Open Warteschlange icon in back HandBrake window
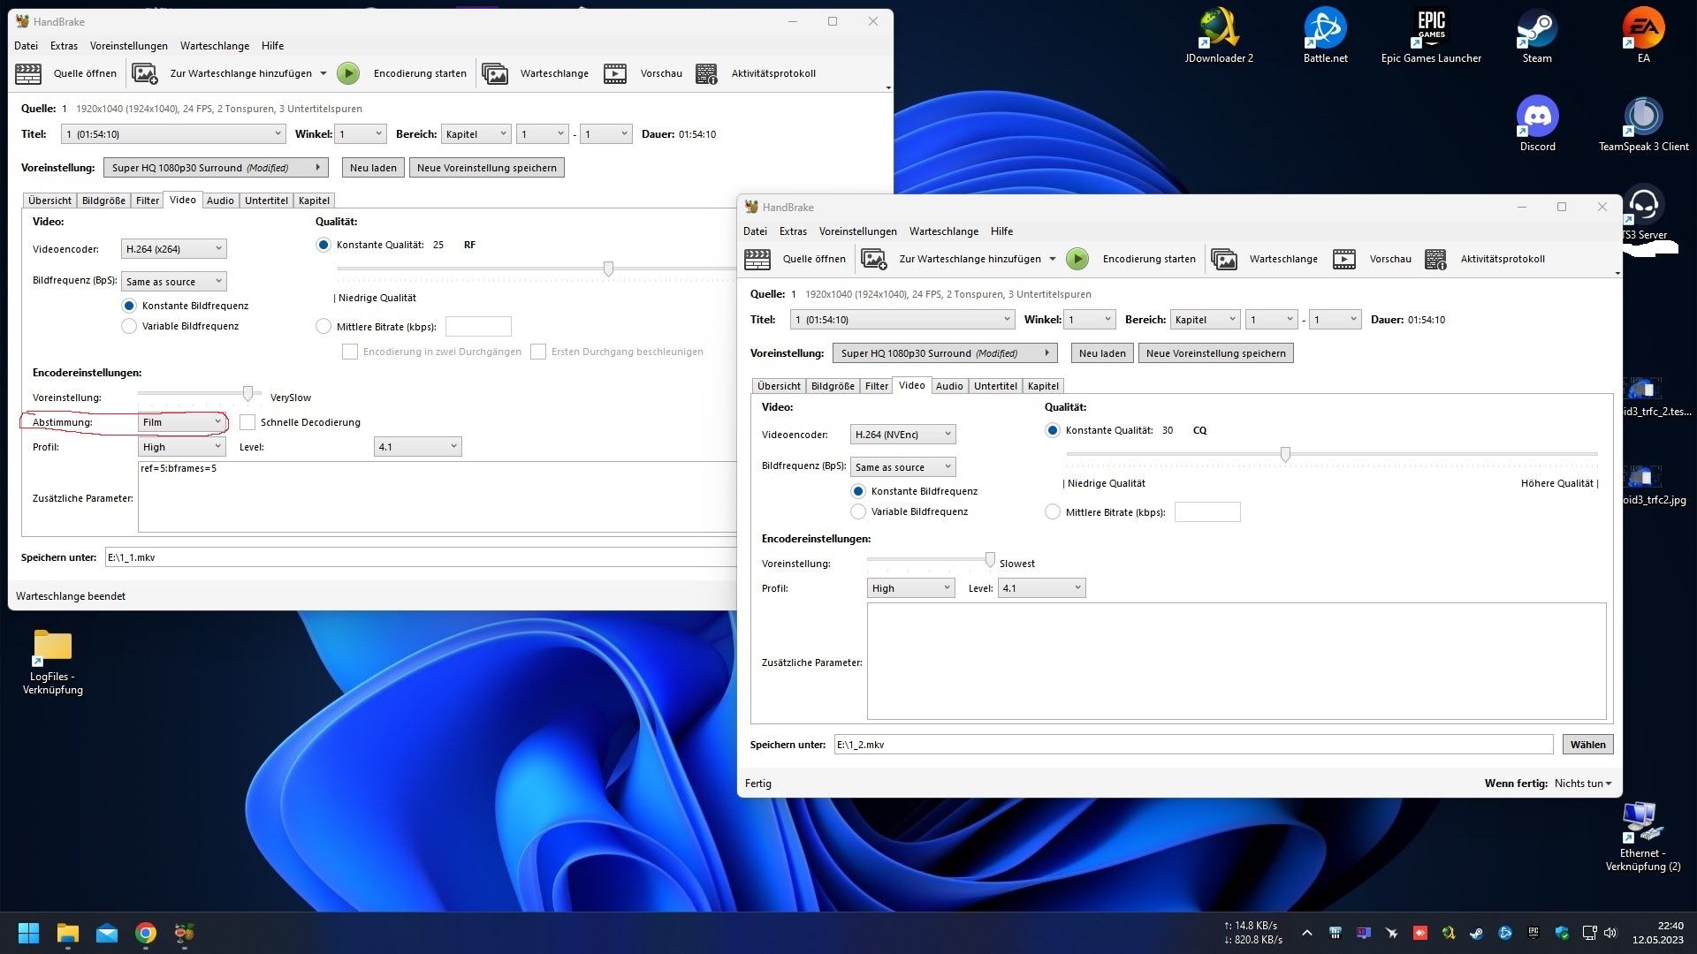 495,73
